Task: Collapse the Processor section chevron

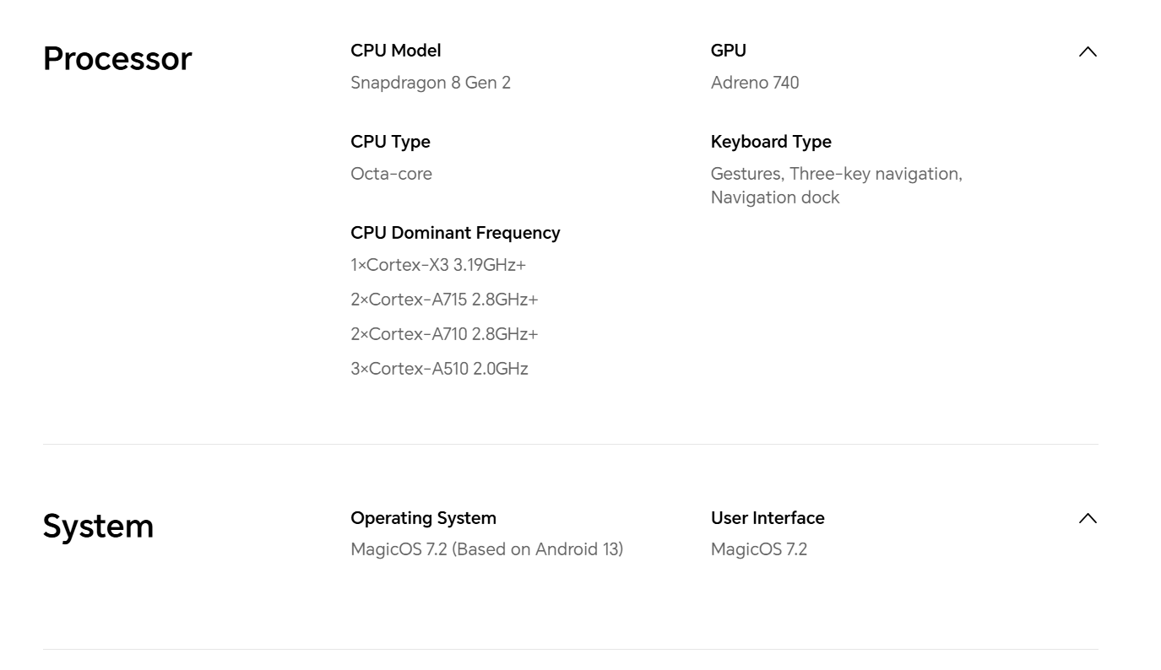Action: [1088, 52]
